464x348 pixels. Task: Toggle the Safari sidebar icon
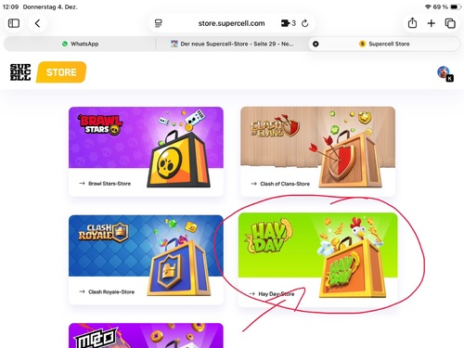(x=14, y=23)
